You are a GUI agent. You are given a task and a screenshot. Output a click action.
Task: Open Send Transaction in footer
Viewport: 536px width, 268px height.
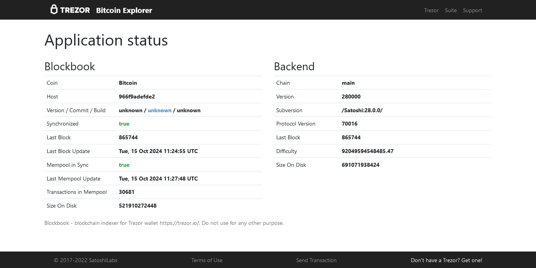pyautogui.click(x=316, y=260)
